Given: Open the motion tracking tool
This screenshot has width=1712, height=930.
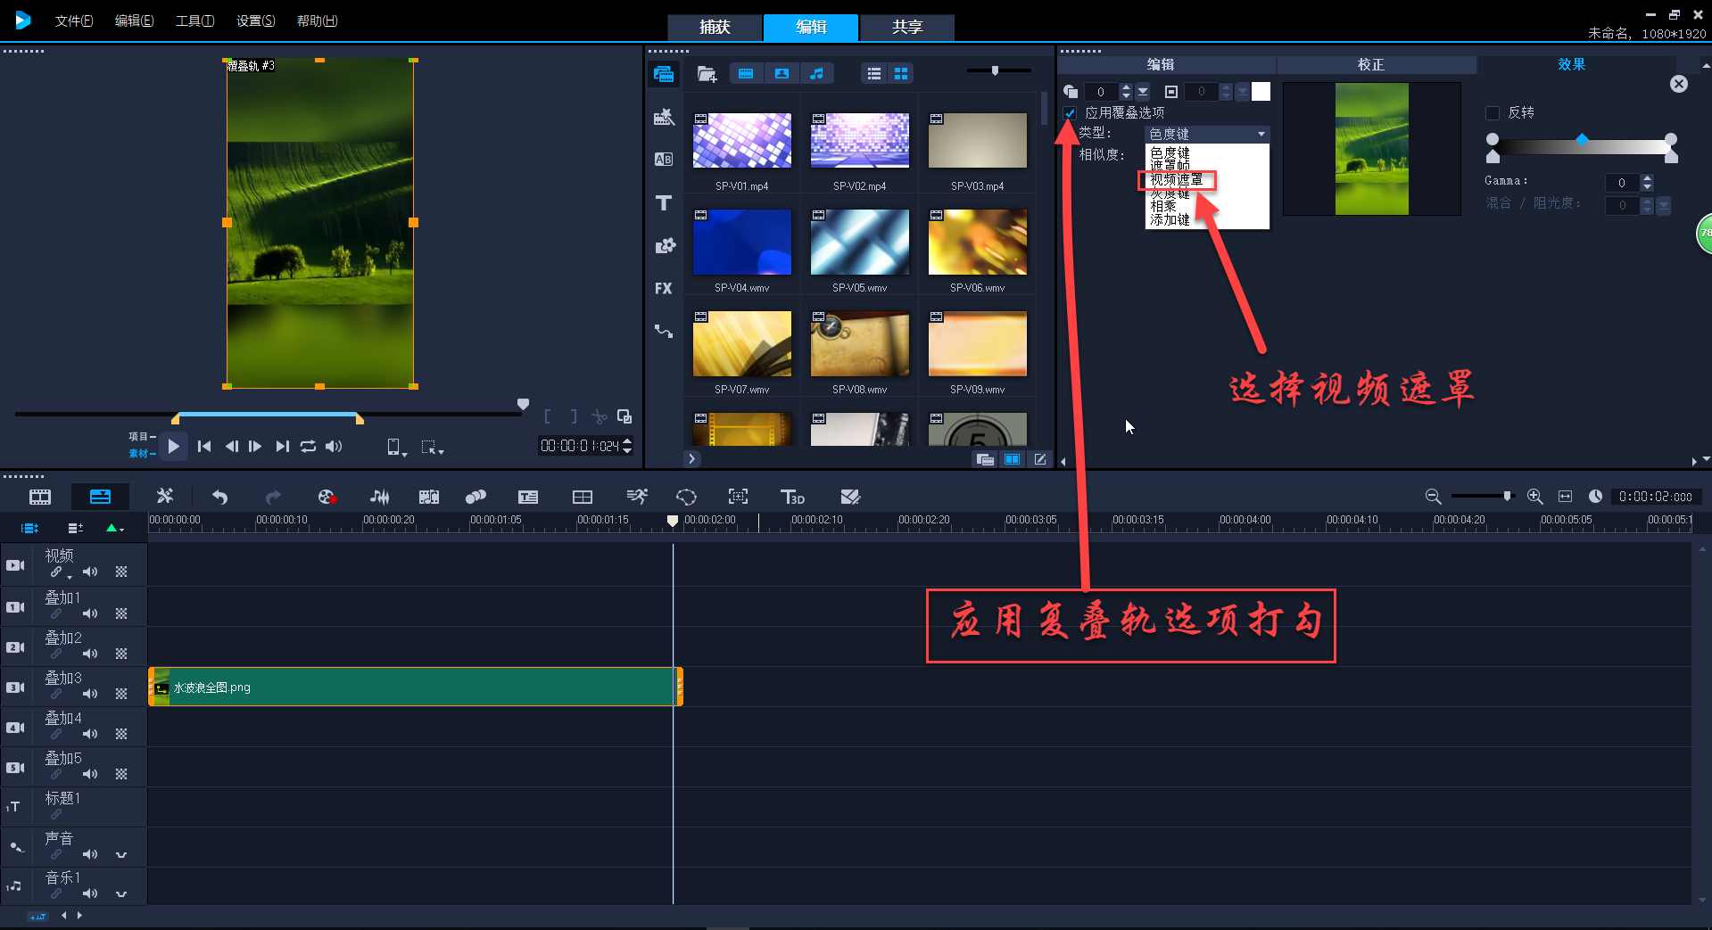Looking at the screenshot, I should tap(476, 497).
